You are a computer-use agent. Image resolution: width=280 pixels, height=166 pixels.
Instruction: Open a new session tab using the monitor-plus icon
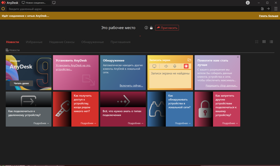point(54,3)
